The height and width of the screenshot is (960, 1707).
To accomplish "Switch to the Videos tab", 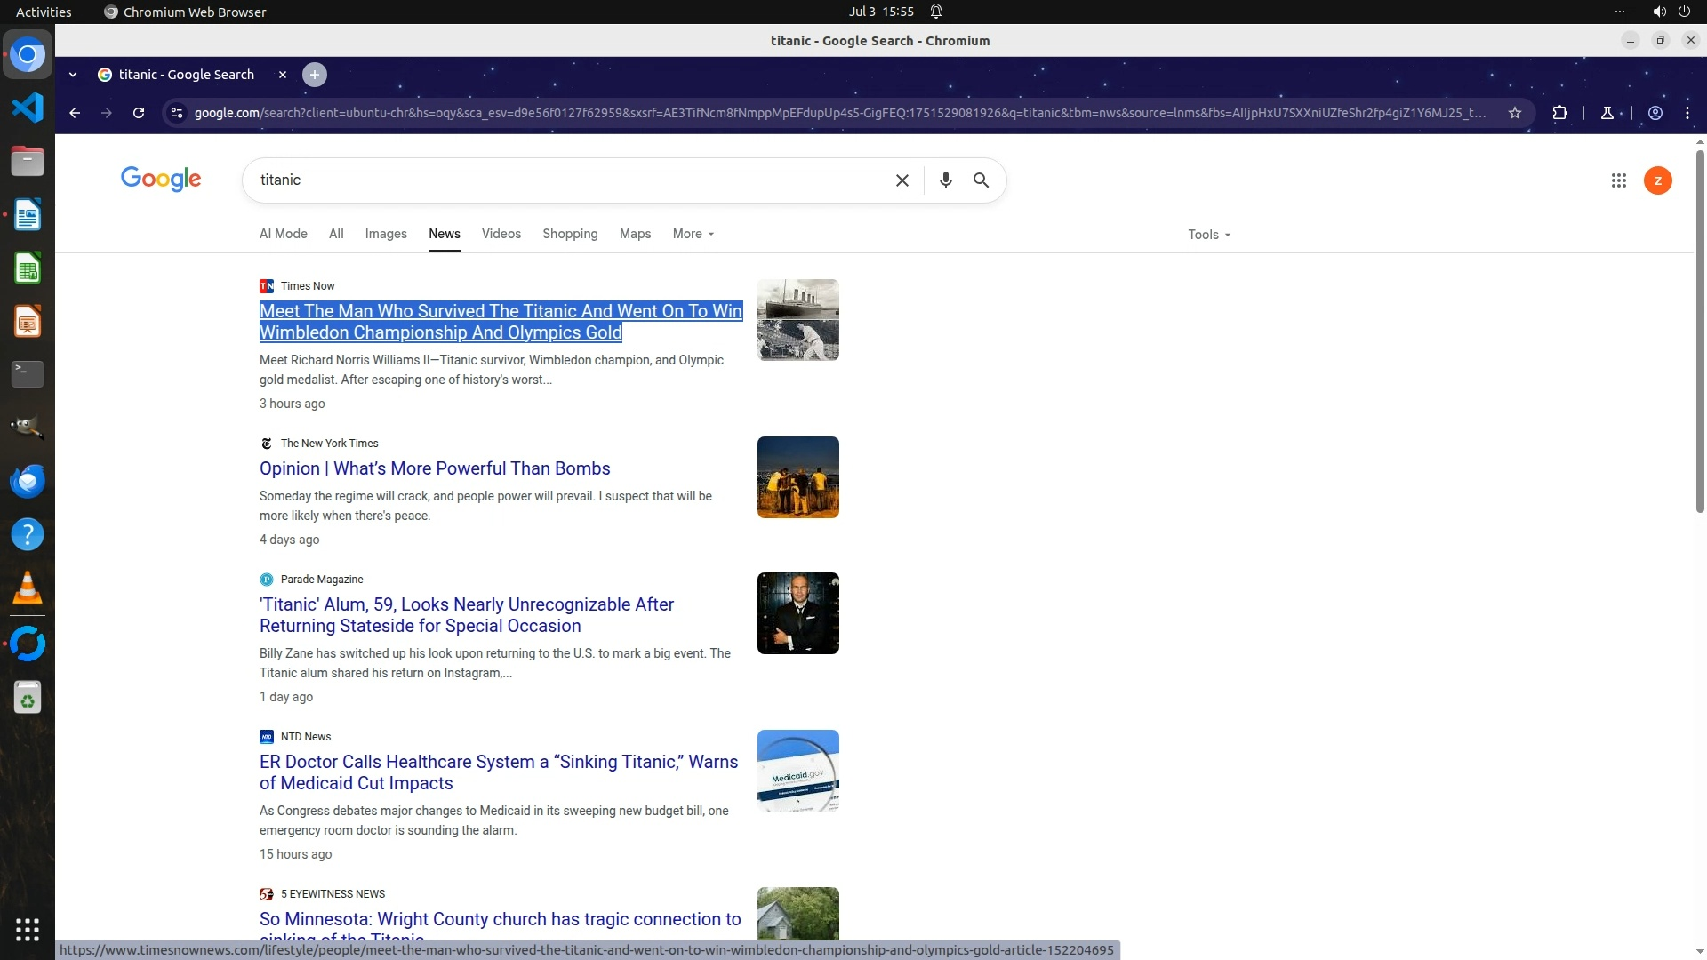I will 501,234.
